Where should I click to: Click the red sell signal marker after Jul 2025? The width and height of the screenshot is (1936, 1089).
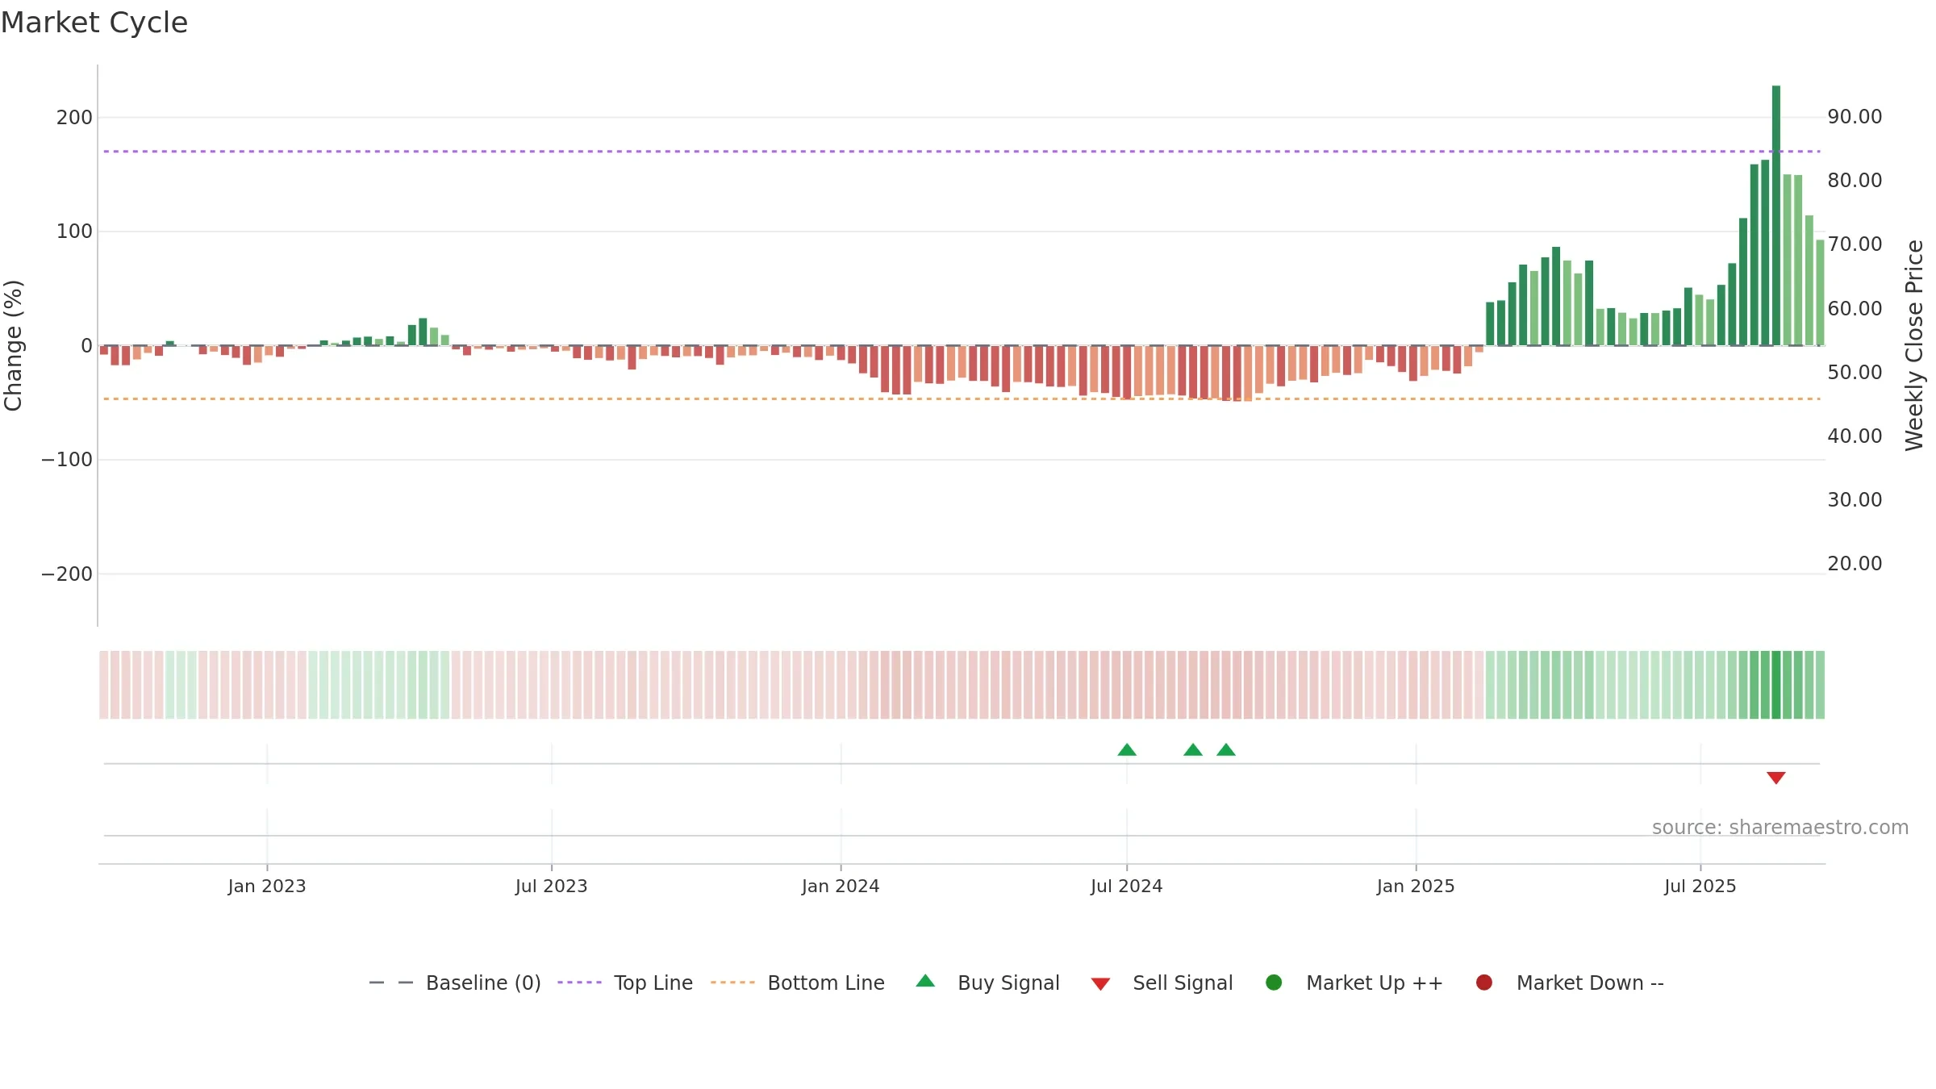(1776, 778)
